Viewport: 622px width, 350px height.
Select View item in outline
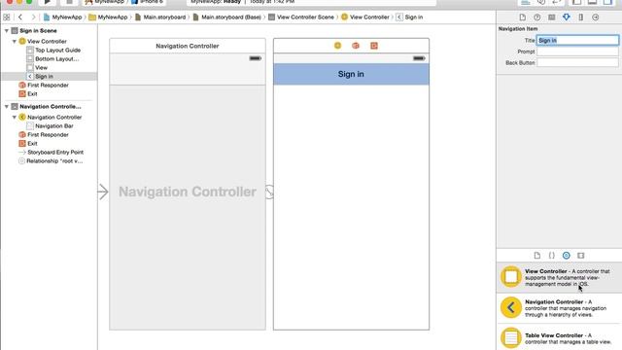pyautogui.click(x=37, y=67)
